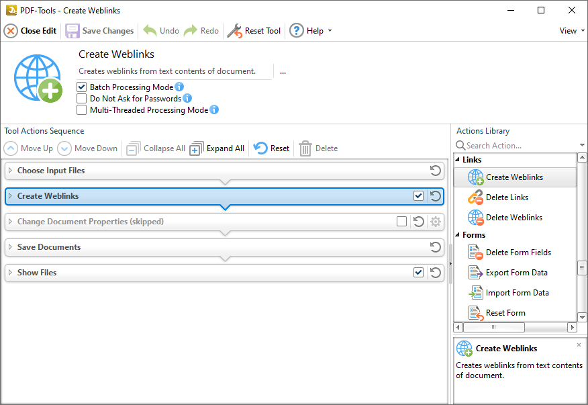Click the Save Changes floppy icon
588x405 pixels.
(x=72, y=31)
